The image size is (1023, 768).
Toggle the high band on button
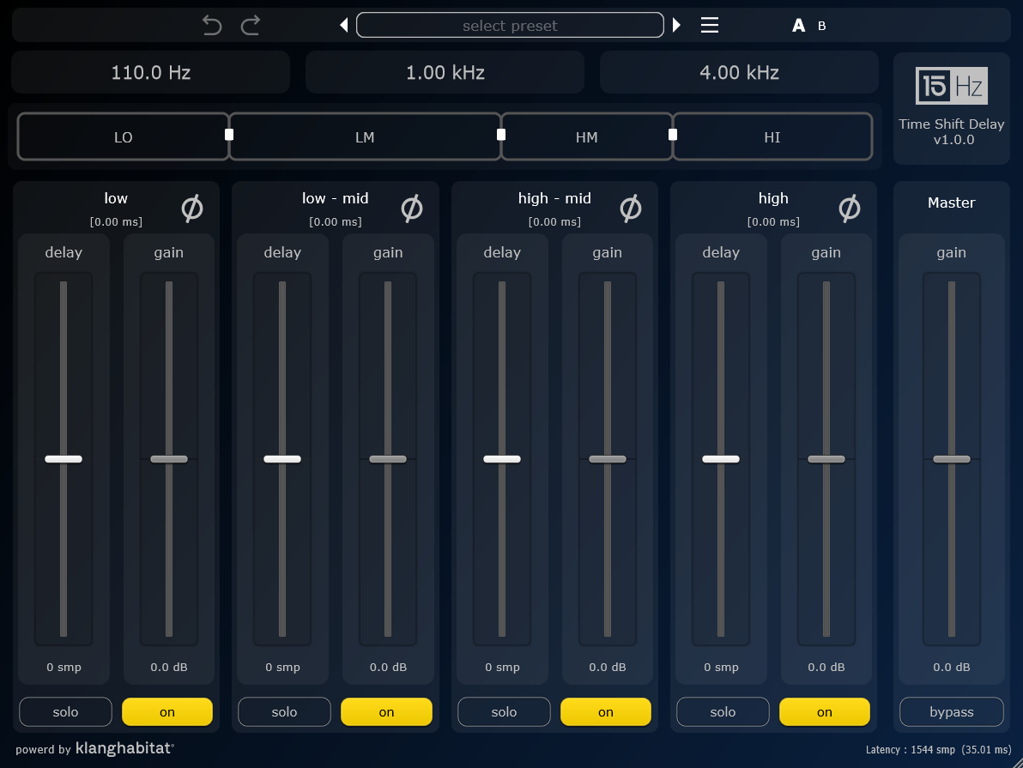(825, 712)
